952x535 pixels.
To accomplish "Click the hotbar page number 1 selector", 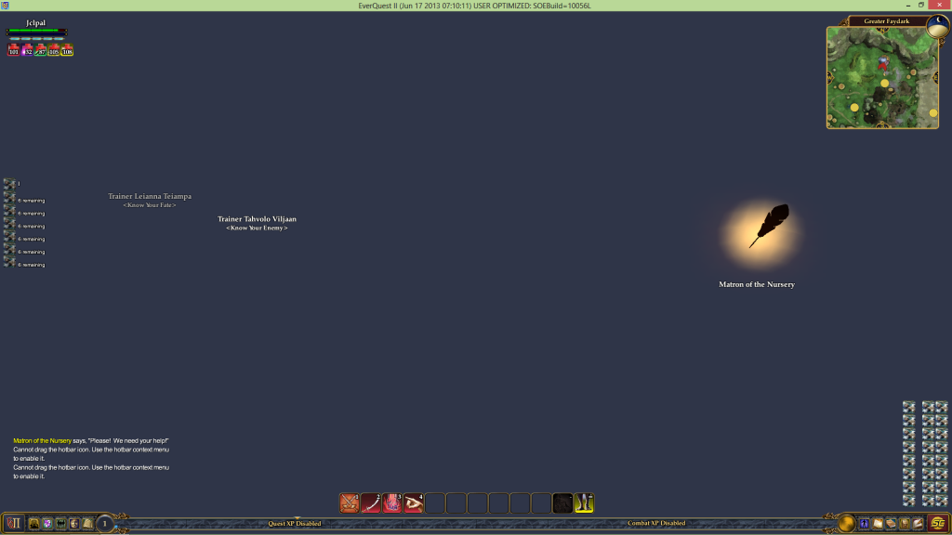I will [x=105, y=524].
